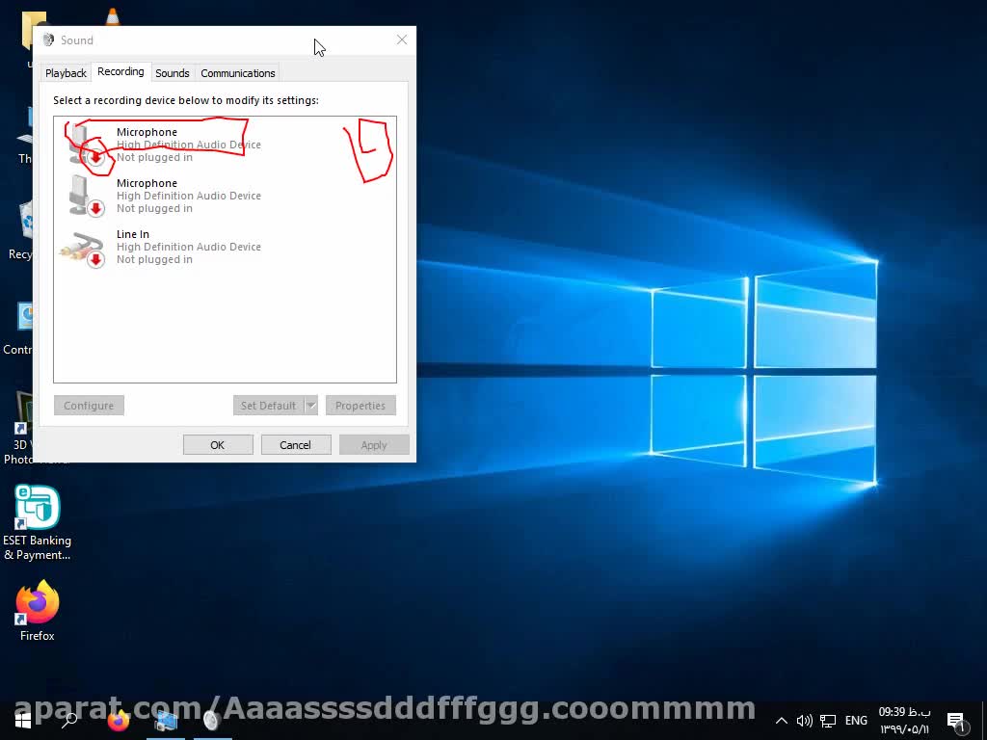Viewport: 987px width, 740px height.
Task: Click the taskbar search magnifier
Action: pyautogui.click(x=69, y=720)
